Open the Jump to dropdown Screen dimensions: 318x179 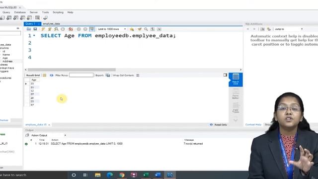[289, 29]
